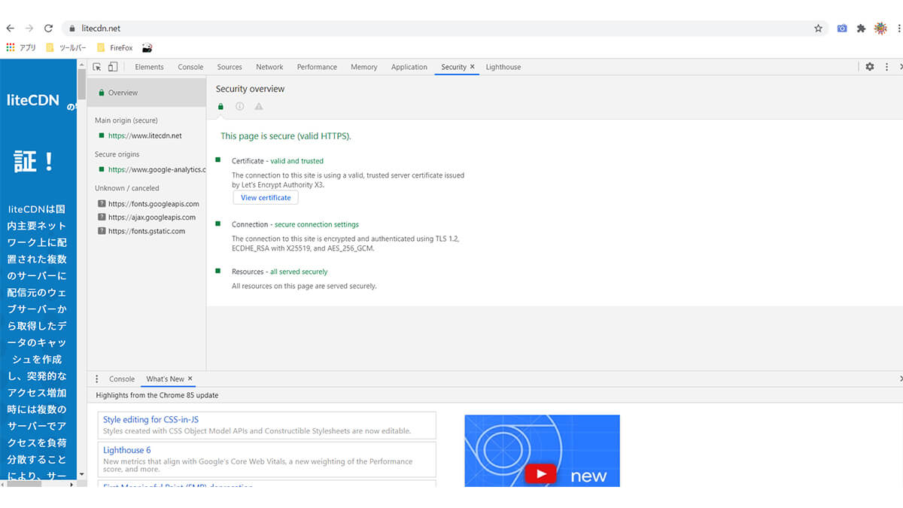Viewport: 903px width, 508px height.
Task: Select the Security tab
Action: pos(453,67)
